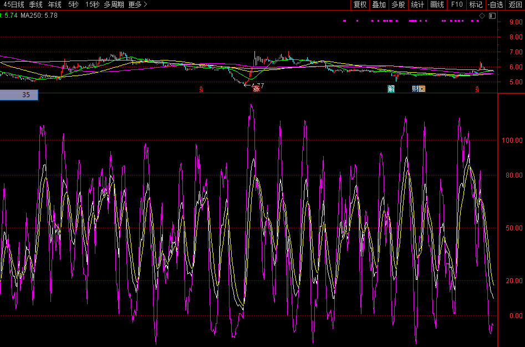The image size is (525, 347).
Task: Click the cyan 解 marker icon
Action: (x=391, y=89)
